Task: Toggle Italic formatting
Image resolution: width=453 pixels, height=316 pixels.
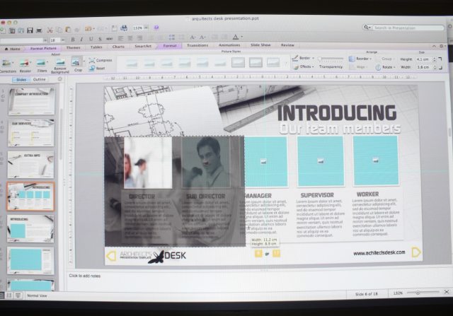Action: 82,39
